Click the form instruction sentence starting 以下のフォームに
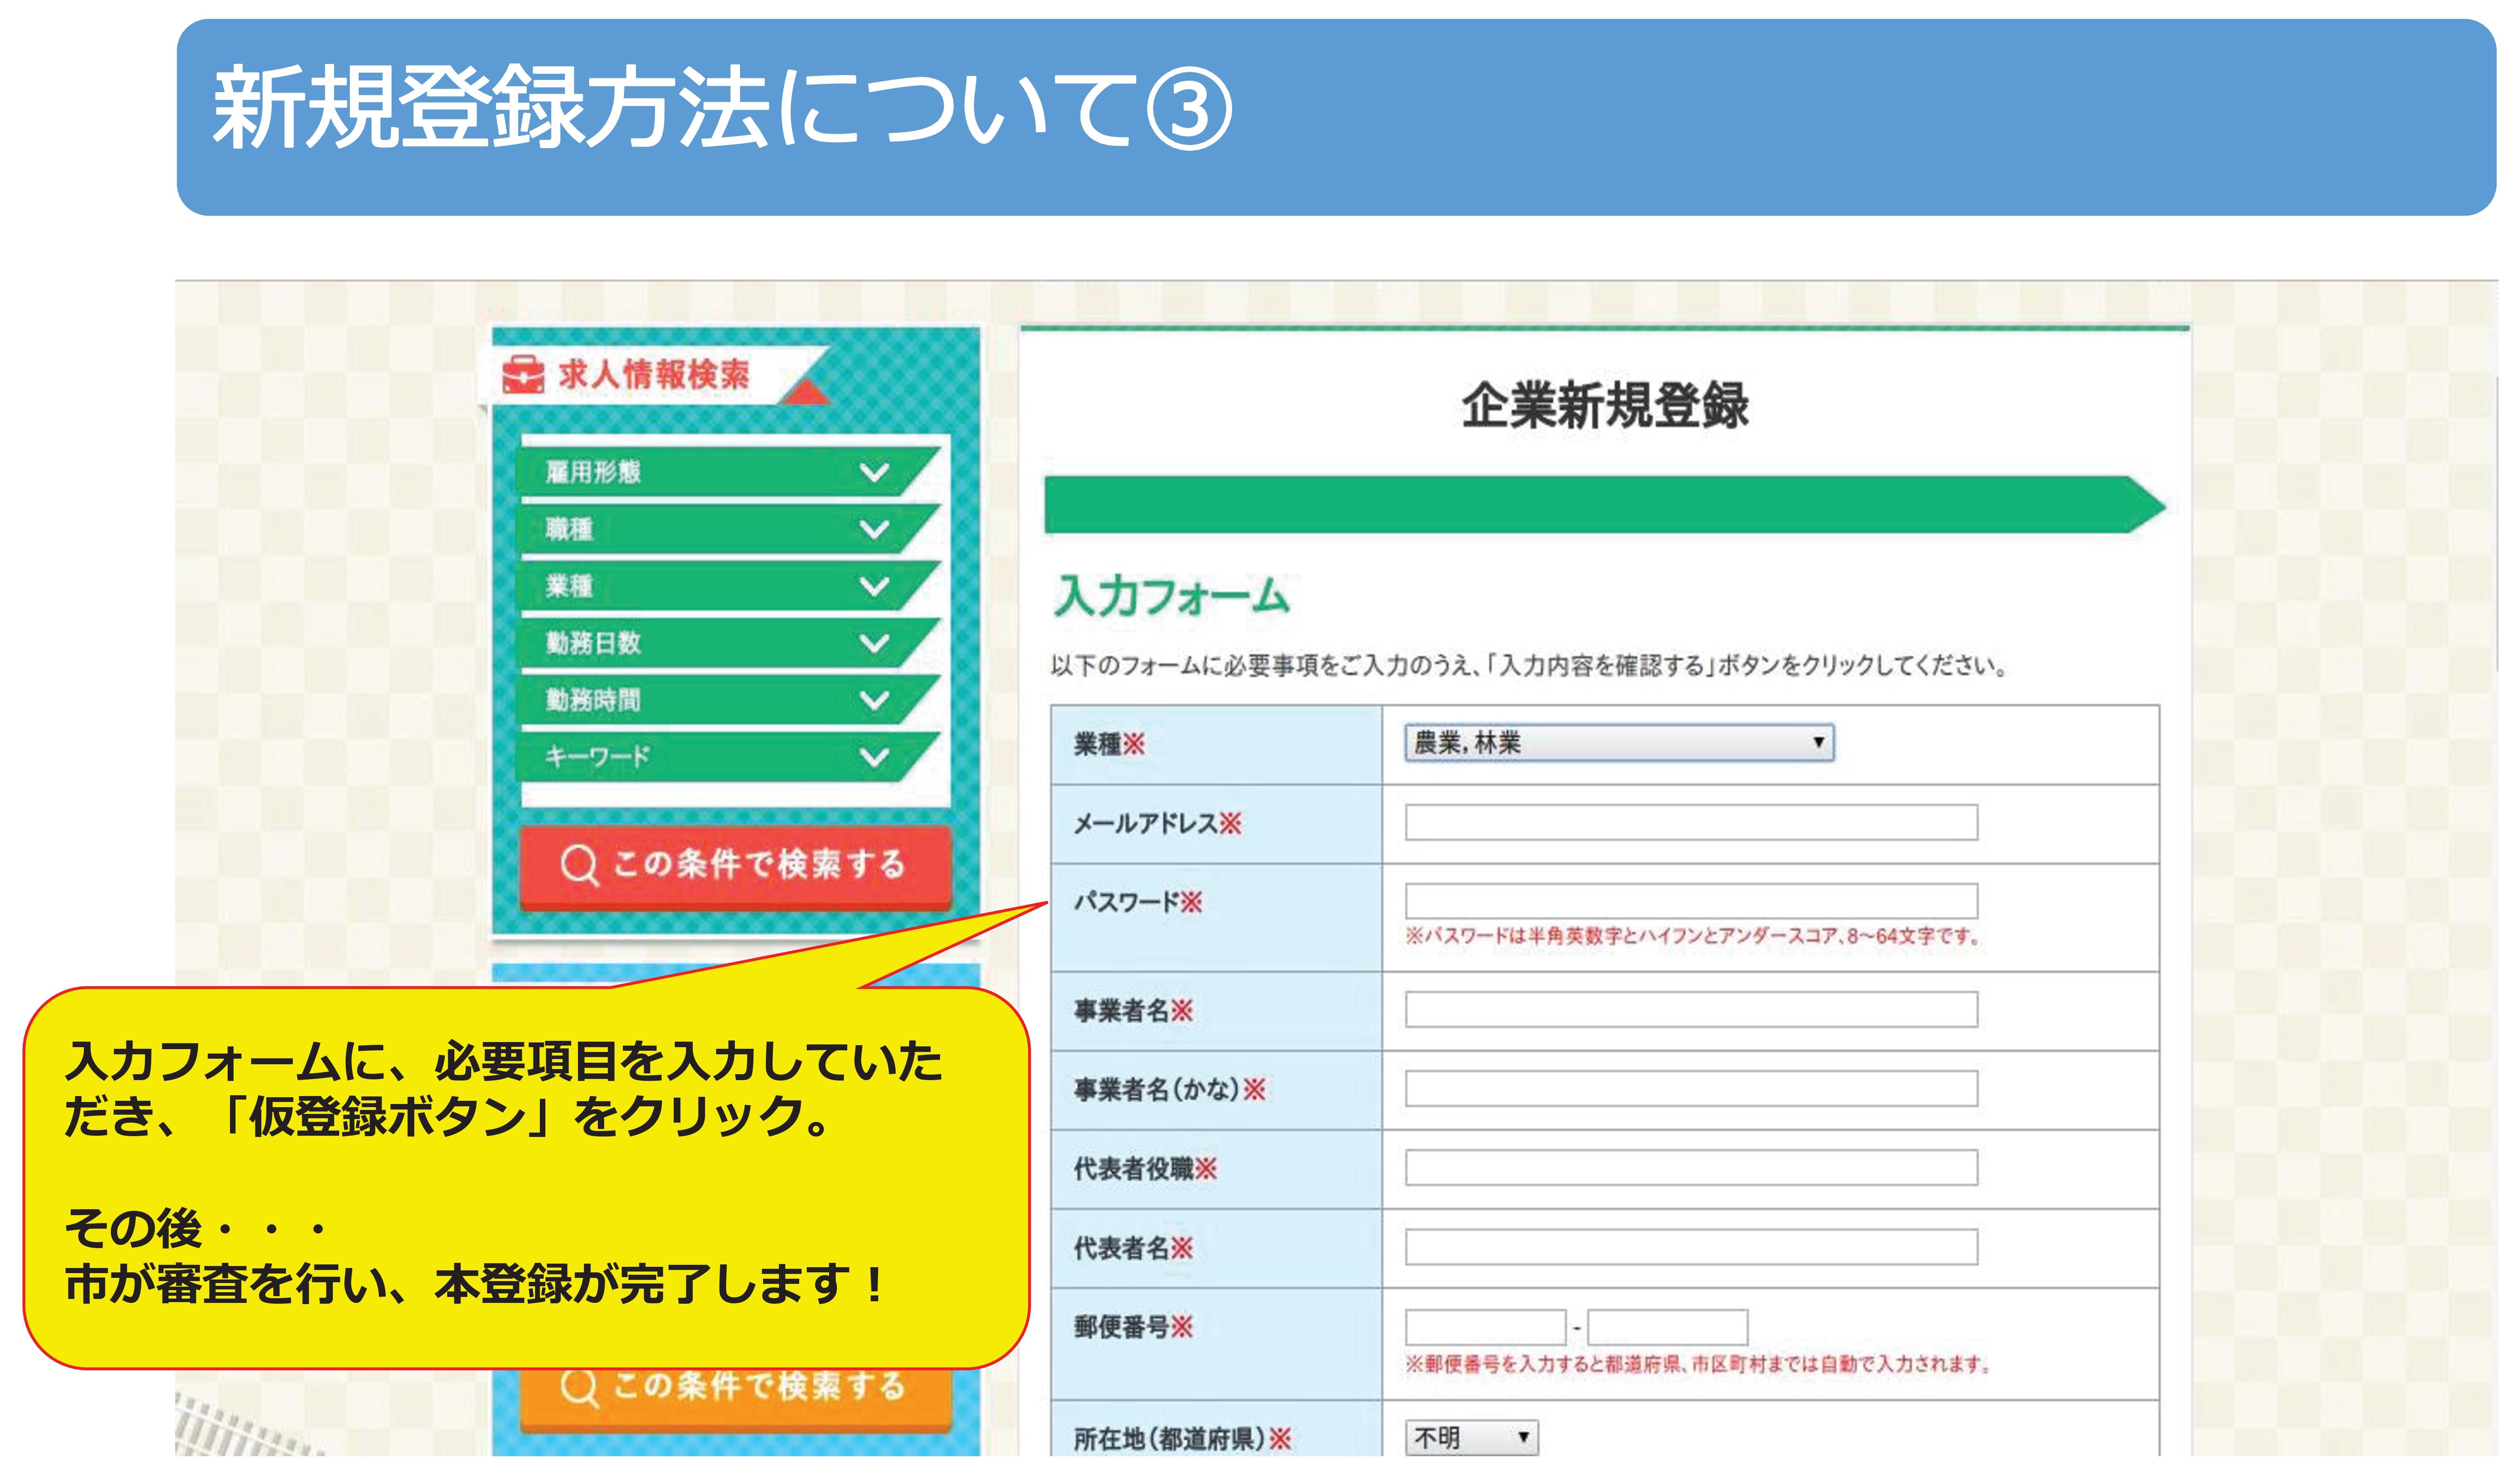 tap(1530, 666)
